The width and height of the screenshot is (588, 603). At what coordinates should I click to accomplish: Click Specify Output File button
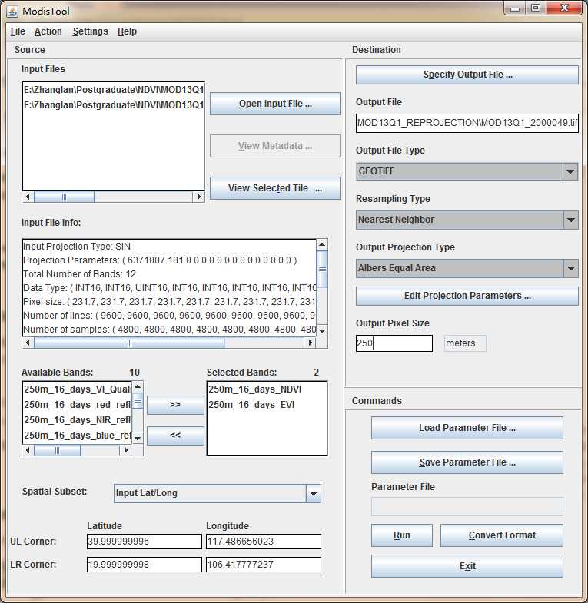[467, 75]
